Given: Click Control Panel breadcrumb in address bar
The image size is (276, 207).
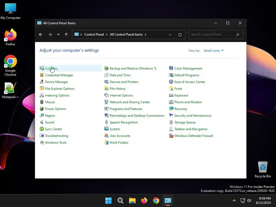Looking at the screenshot, I should 94,34.
